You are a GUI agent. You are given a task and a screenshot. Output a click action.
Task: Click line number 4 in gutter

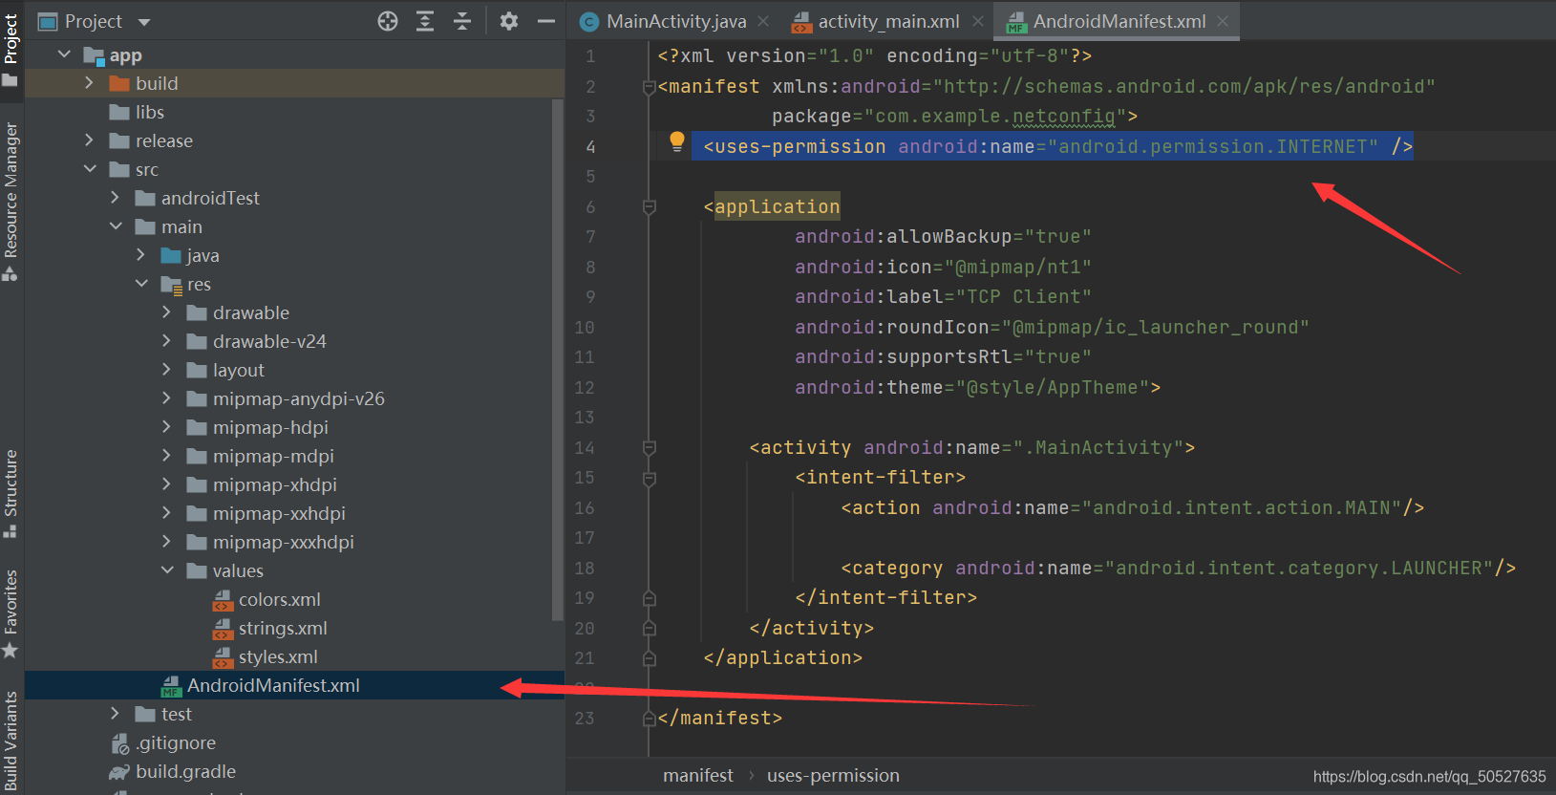pyautogui.click(x=590, y=147)
